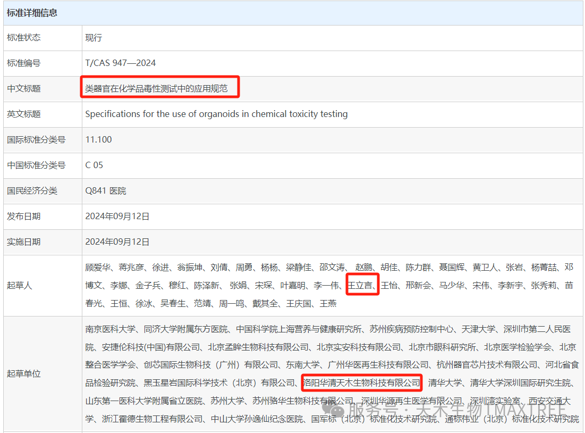Screen dimensions: 585x433
Task: Click the 起草人 row label
Action: coord(20,285)
